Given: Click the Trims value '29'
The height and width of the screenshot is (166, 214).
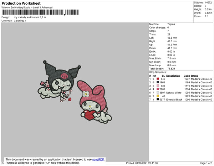Looking at the screenshot, I should point(169,34).
